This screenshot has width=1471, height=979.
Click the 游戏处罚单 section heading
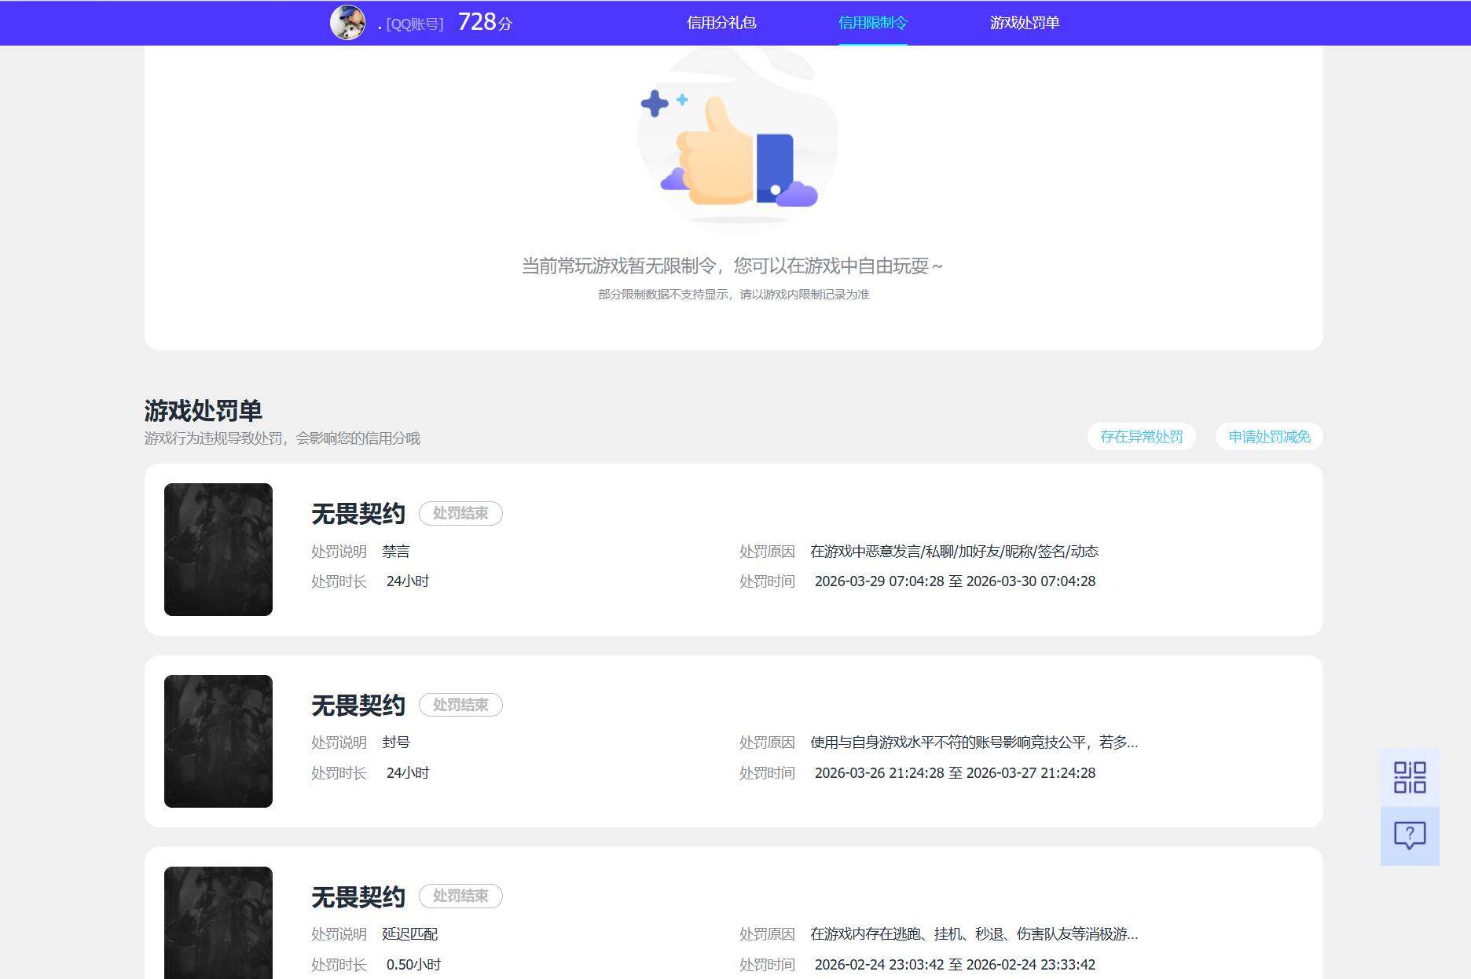pyautogui.click(x=204, y=411)
